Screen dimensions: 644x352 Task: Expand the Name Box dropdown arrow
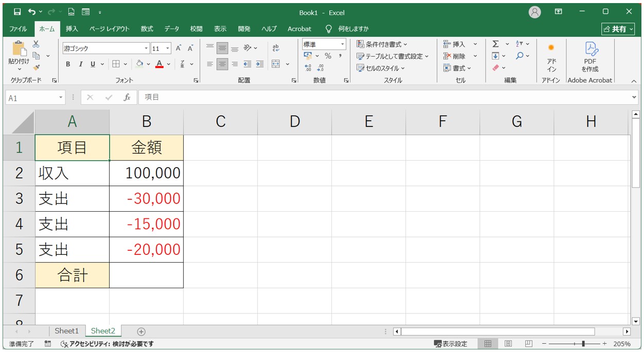(61, 97)
